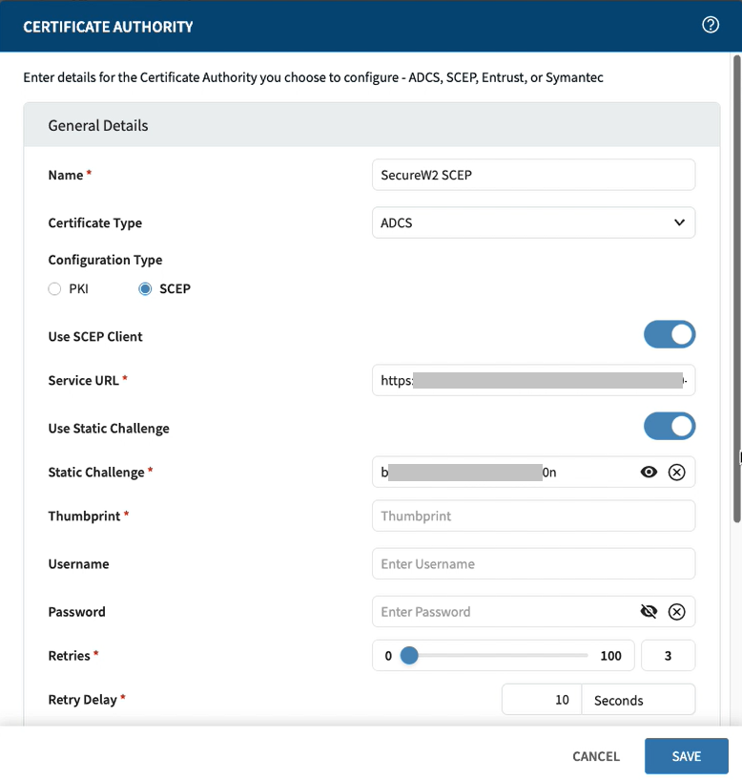This screenshot has height=780, width=742.
Task: Cancel the certificate authority setup
Action: click(x=596, y=756)
